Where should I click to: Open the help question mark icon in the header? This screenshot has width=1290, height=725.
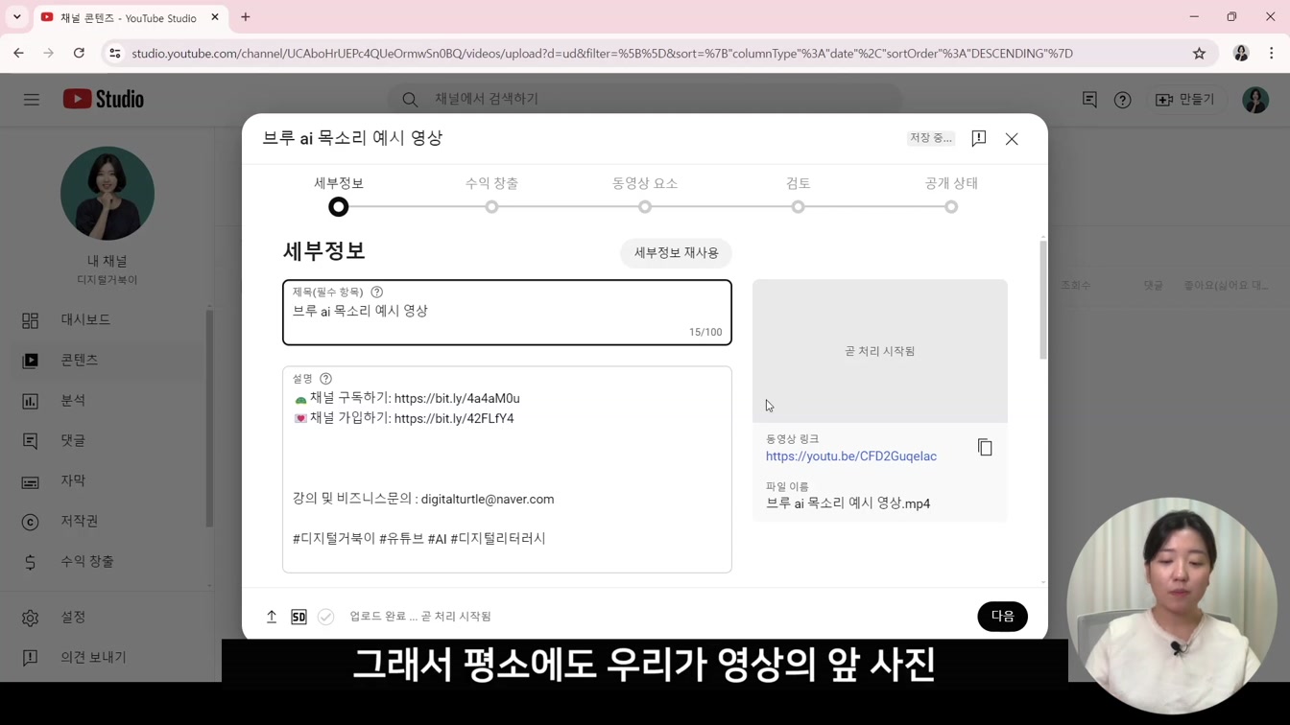pyautogui.click(x=1122, y=100)
